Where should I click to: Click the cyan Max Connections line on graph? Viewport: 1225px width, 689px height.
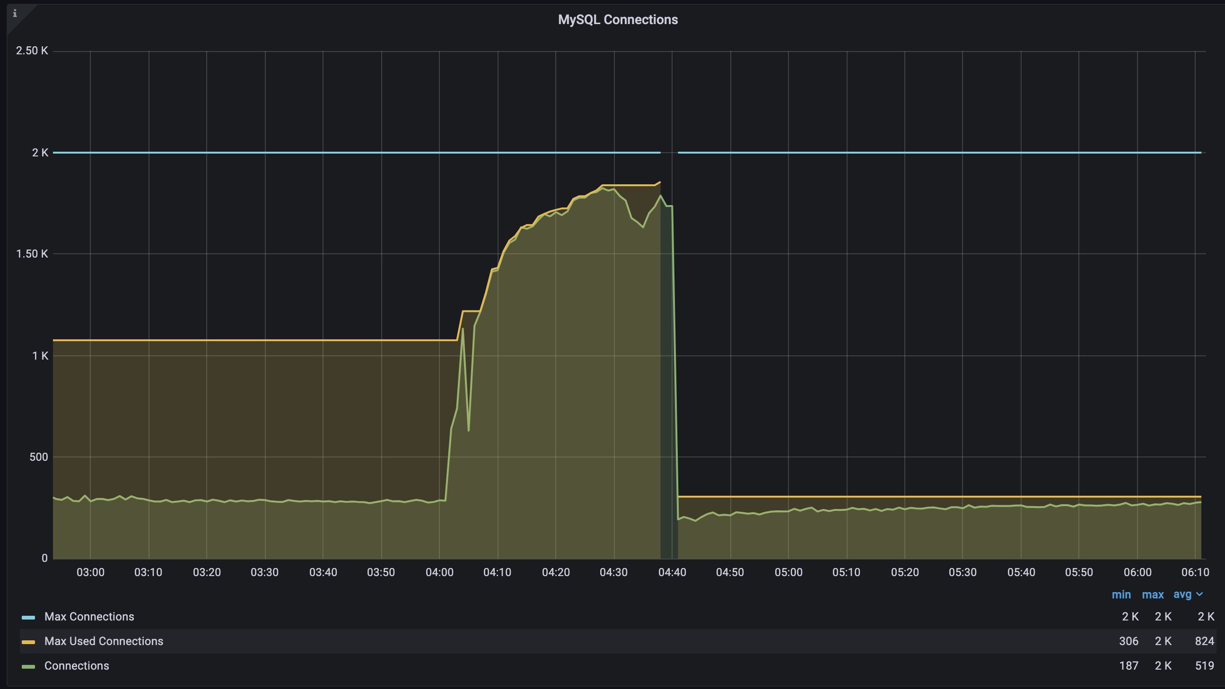333,153
